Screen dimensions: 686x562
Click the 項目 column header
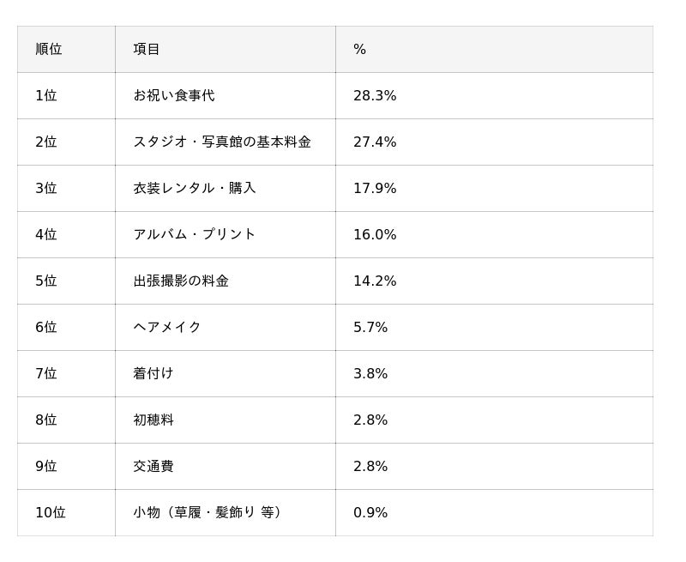[x=147, y=50]
